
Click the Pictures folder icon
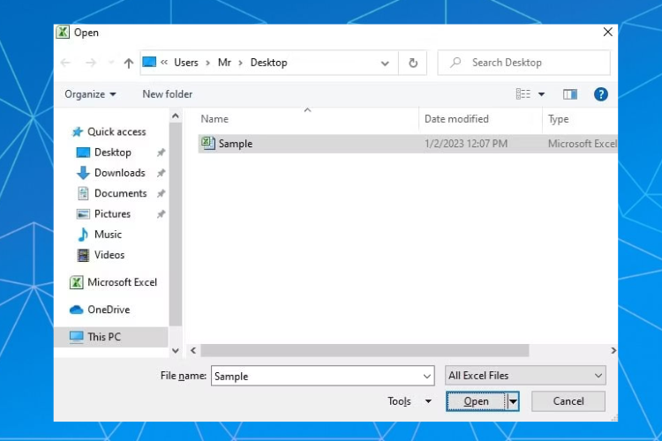[x=83, y=214]
